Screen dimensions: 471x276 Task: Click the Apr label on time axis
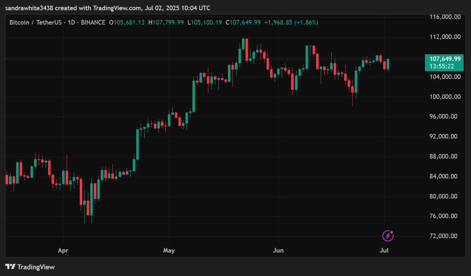pos(63,251)
